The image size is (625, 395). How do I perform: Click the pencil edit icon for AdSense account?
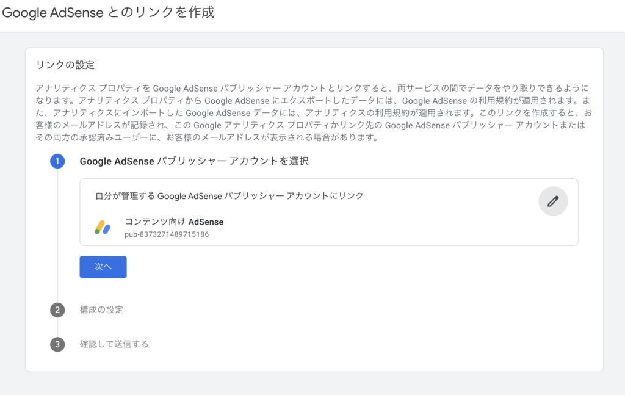[x=553, y=201]
